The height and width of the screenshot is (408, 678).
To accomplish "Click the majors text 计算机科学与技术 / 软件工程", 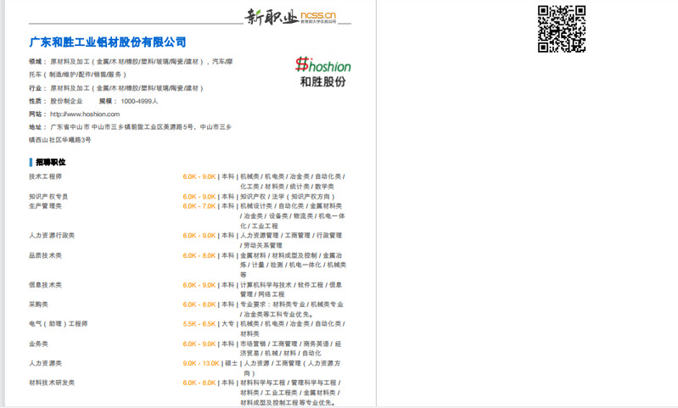I will click(291, 289).
